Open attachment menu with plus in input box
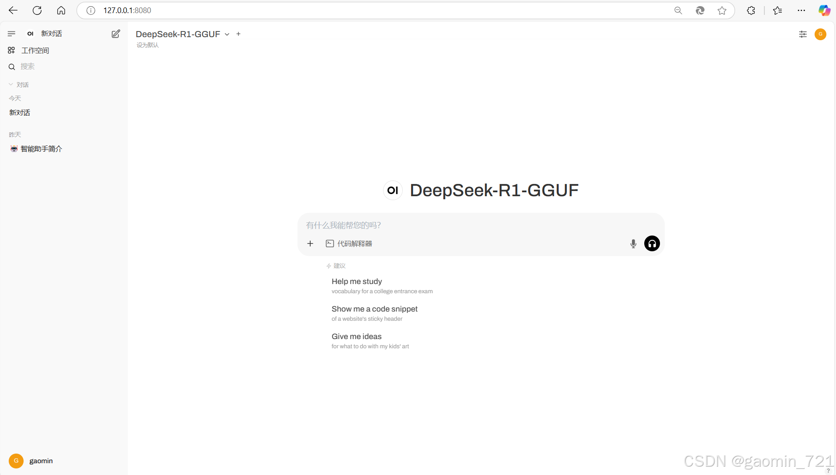This screenshot has width=836, height=475. [310, 243]
